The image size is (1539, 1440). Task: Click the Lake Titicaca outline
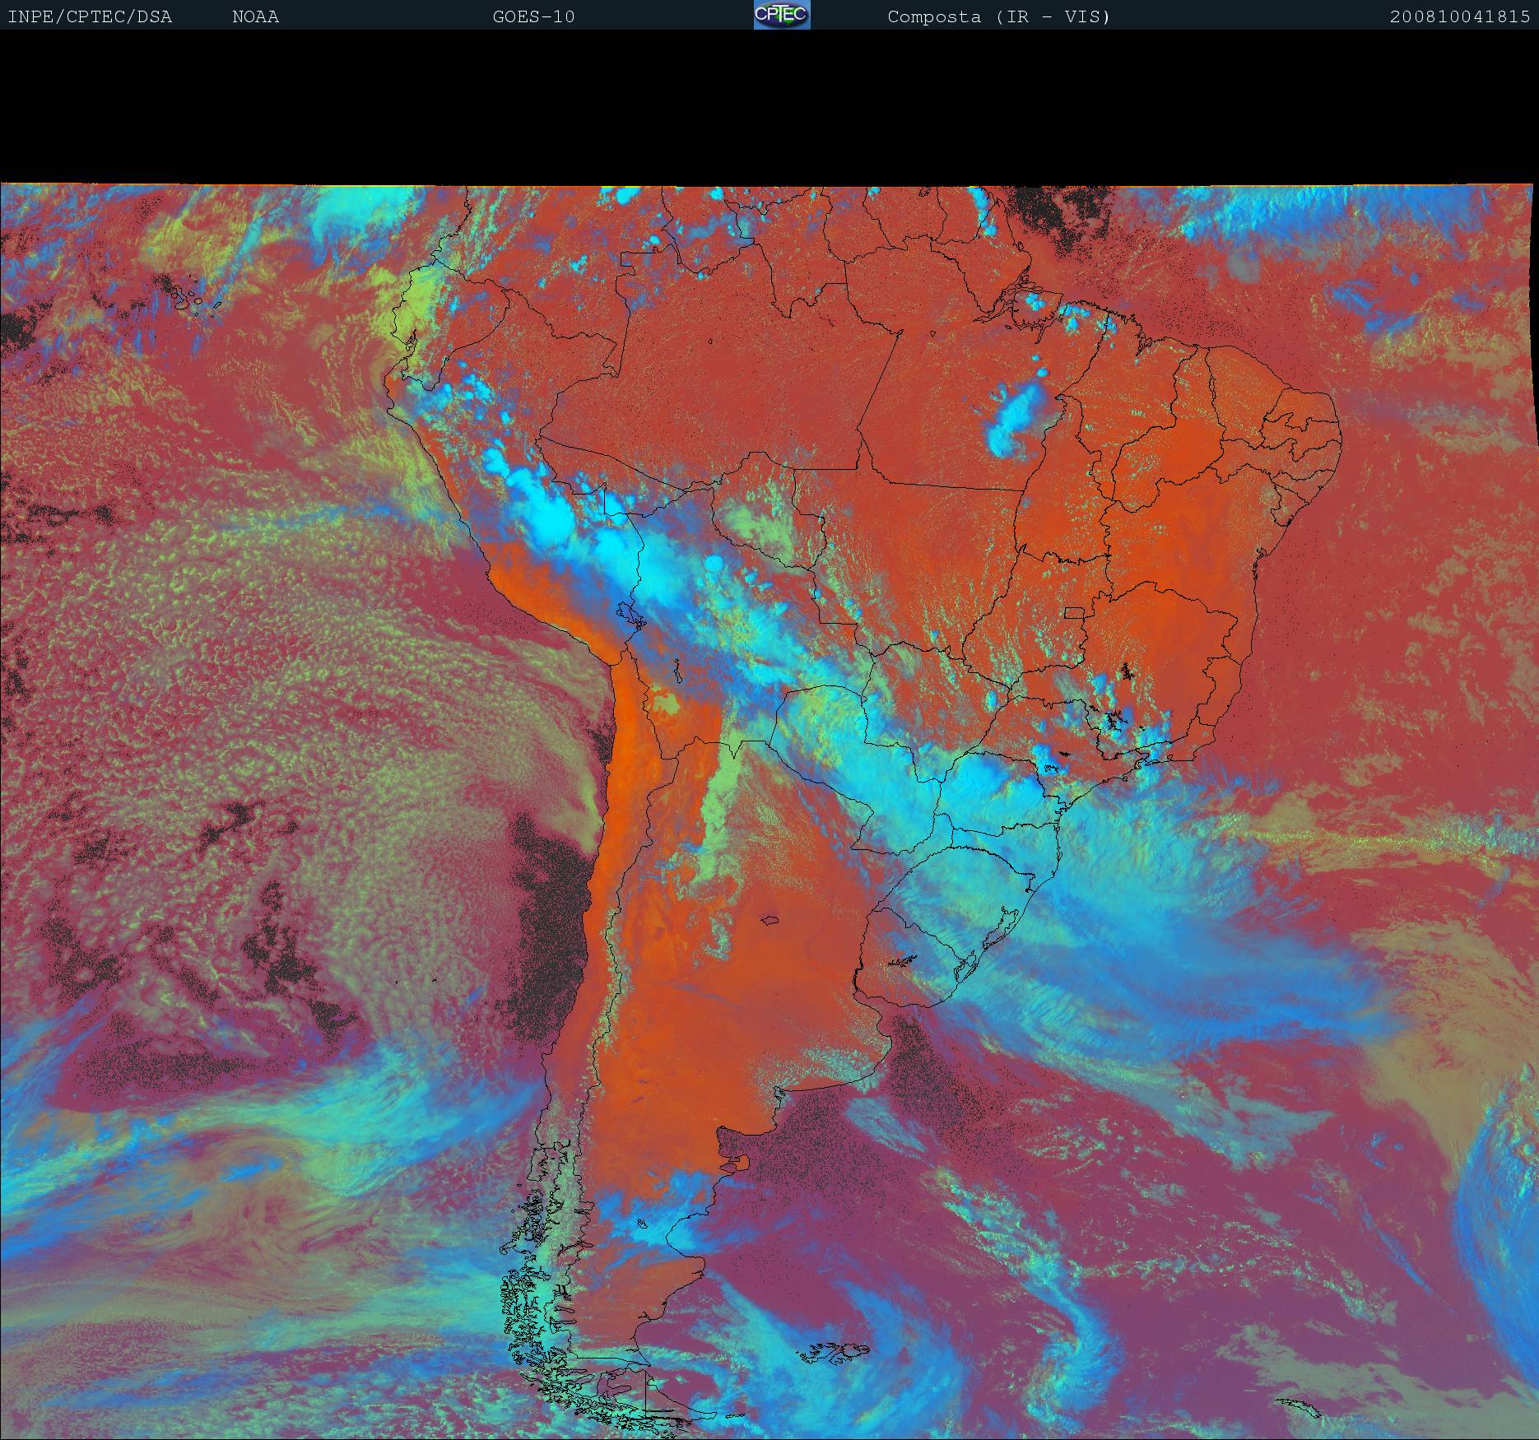[x=630, y=613]
